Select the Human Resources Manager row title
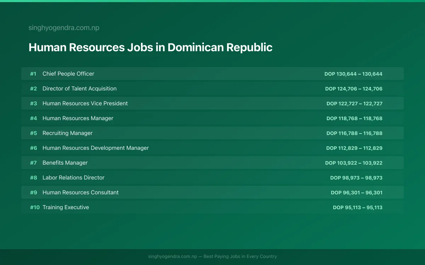The height and width of the screenshot is (265, 425). tap(78, 118)
